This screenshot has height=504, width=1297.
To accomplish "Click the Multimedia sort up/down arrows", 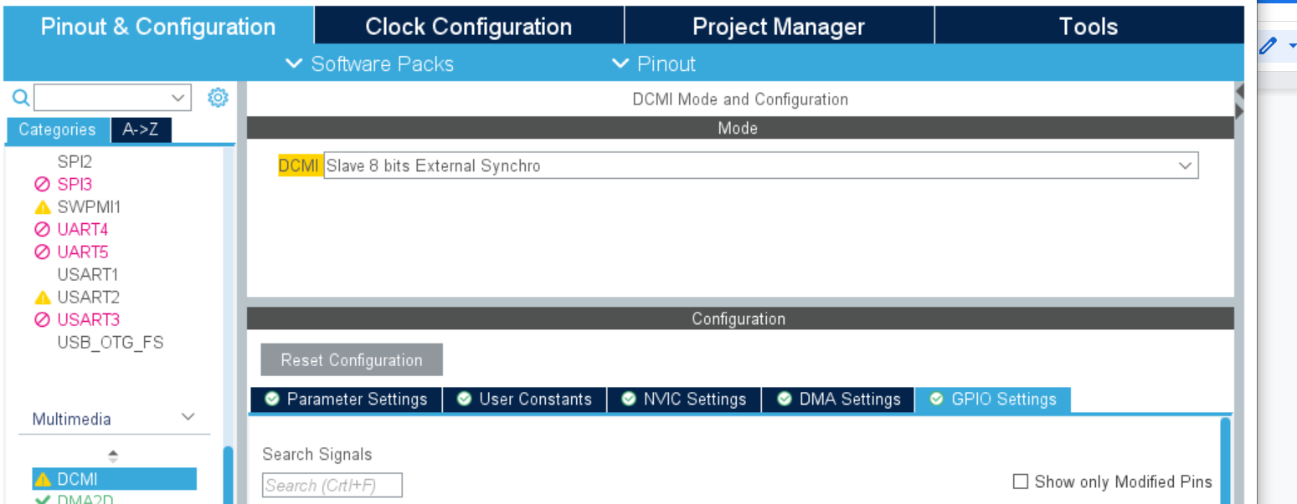I will pos(113,456).
